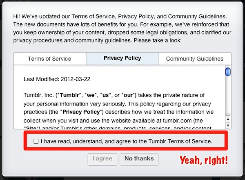
Task: Click the 'I have read, understand' label text
Action: tap(127, 141)
